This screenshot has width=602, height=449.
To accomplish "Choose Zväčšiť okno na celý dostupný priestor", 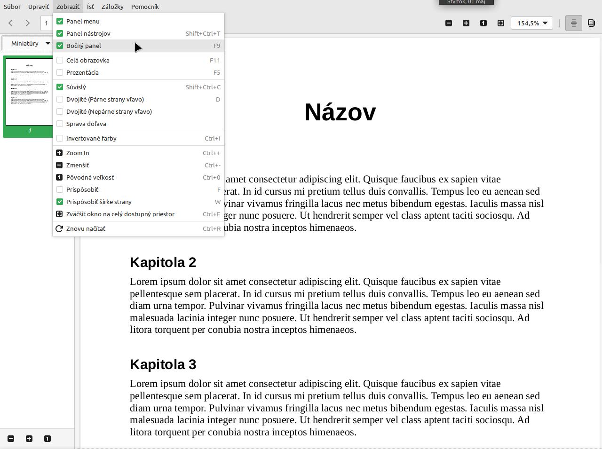I will (x=138, y=214).
